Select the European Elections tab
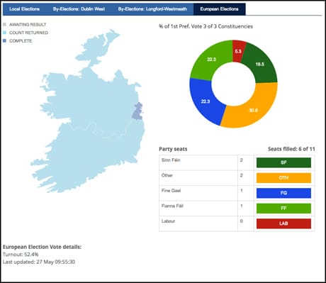The height and width of the screenshot is (283, 326). [x=219, y=9]
